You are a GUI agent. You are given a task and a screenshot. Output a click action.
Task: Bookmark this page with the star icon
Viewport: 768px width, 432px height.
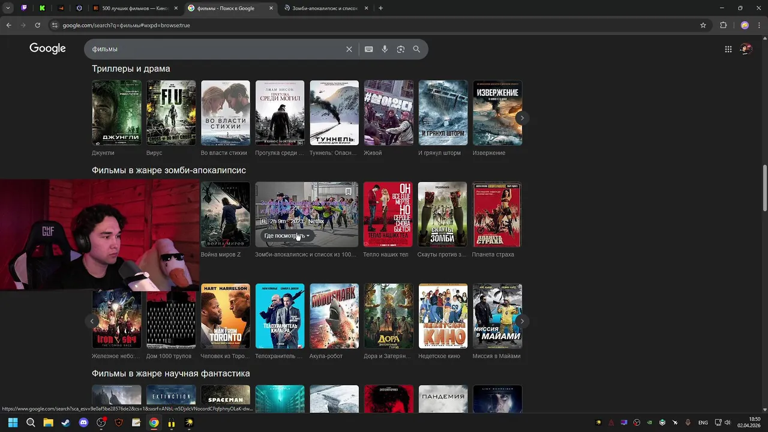point(703,25)
